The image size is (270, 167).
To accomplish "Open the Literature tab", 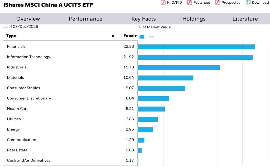I will (x=245, y=19).
